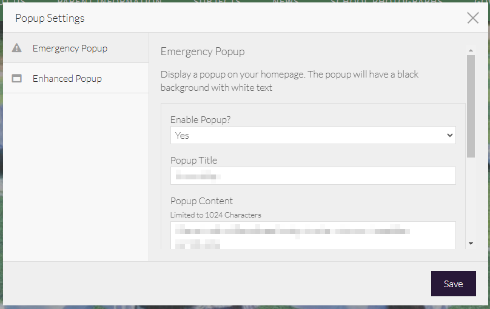Close the Popup Settings dialog with the X
This screenshot has height=309, width=490.
473,18
